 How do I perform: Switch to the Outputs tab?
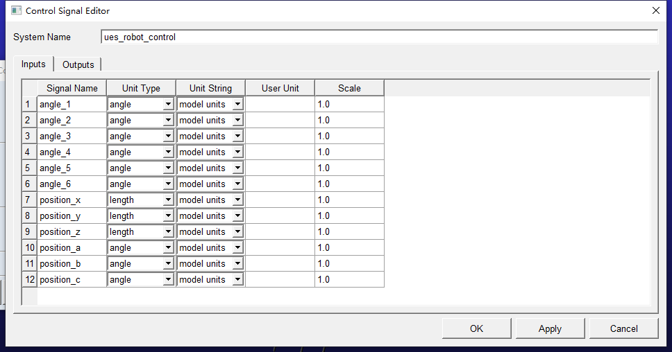78,64
